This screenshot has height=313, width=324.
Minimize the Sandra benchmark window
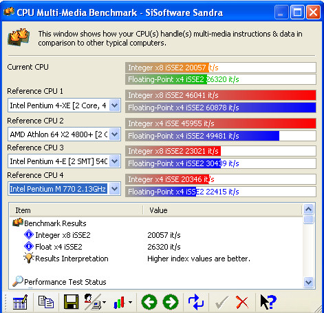281,12
